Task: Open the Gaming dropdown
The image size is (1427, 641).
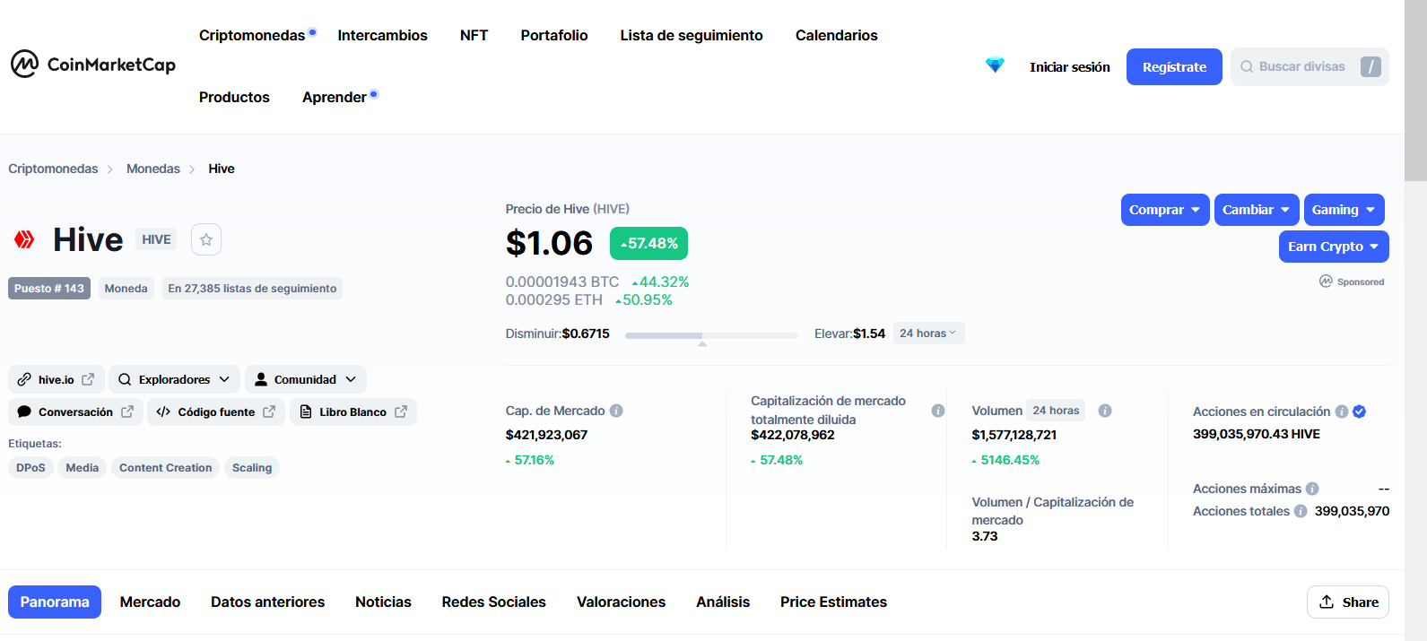Action: 1344,210
